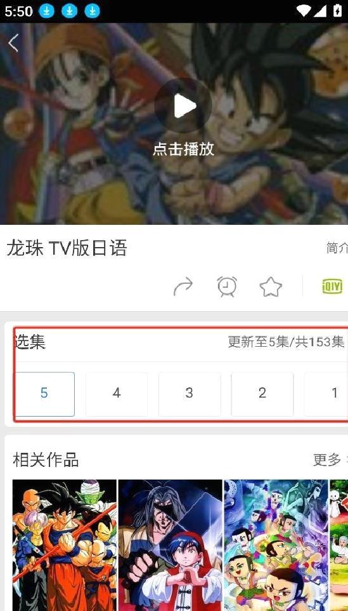Tap 更多 to see more related works
Image resolution: width=348 pixels, height=611 pixels.
coord(327,460)
